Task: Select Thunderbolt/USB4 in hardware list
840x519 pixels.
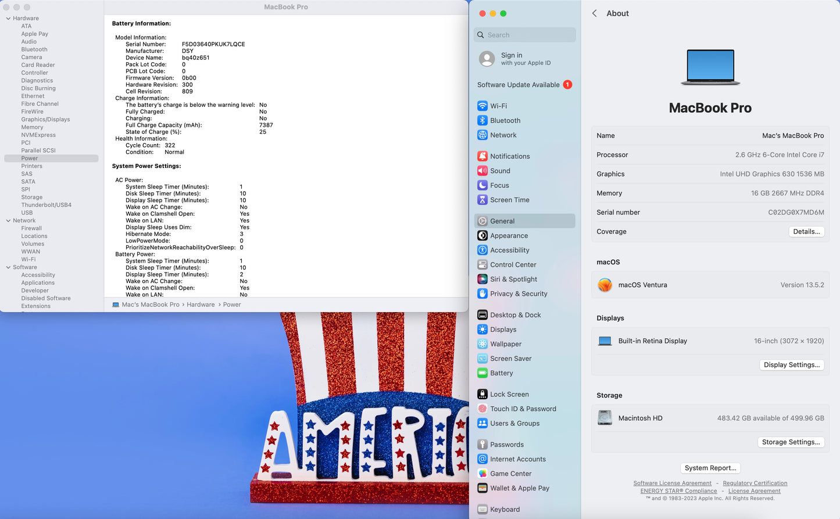Action: pos(46,205)
